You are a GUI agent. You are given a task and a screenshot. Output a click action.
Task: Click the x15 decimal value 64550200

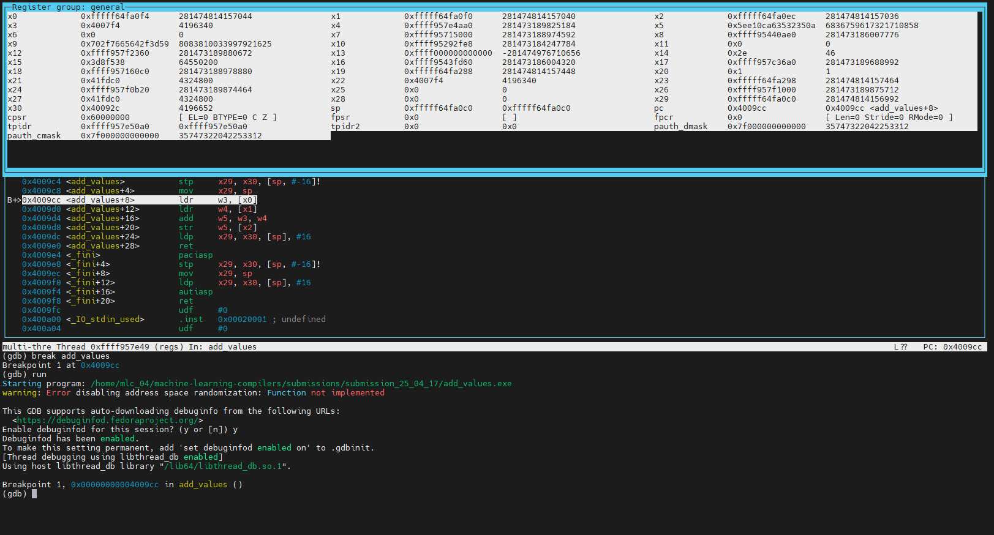coord(198,62)
